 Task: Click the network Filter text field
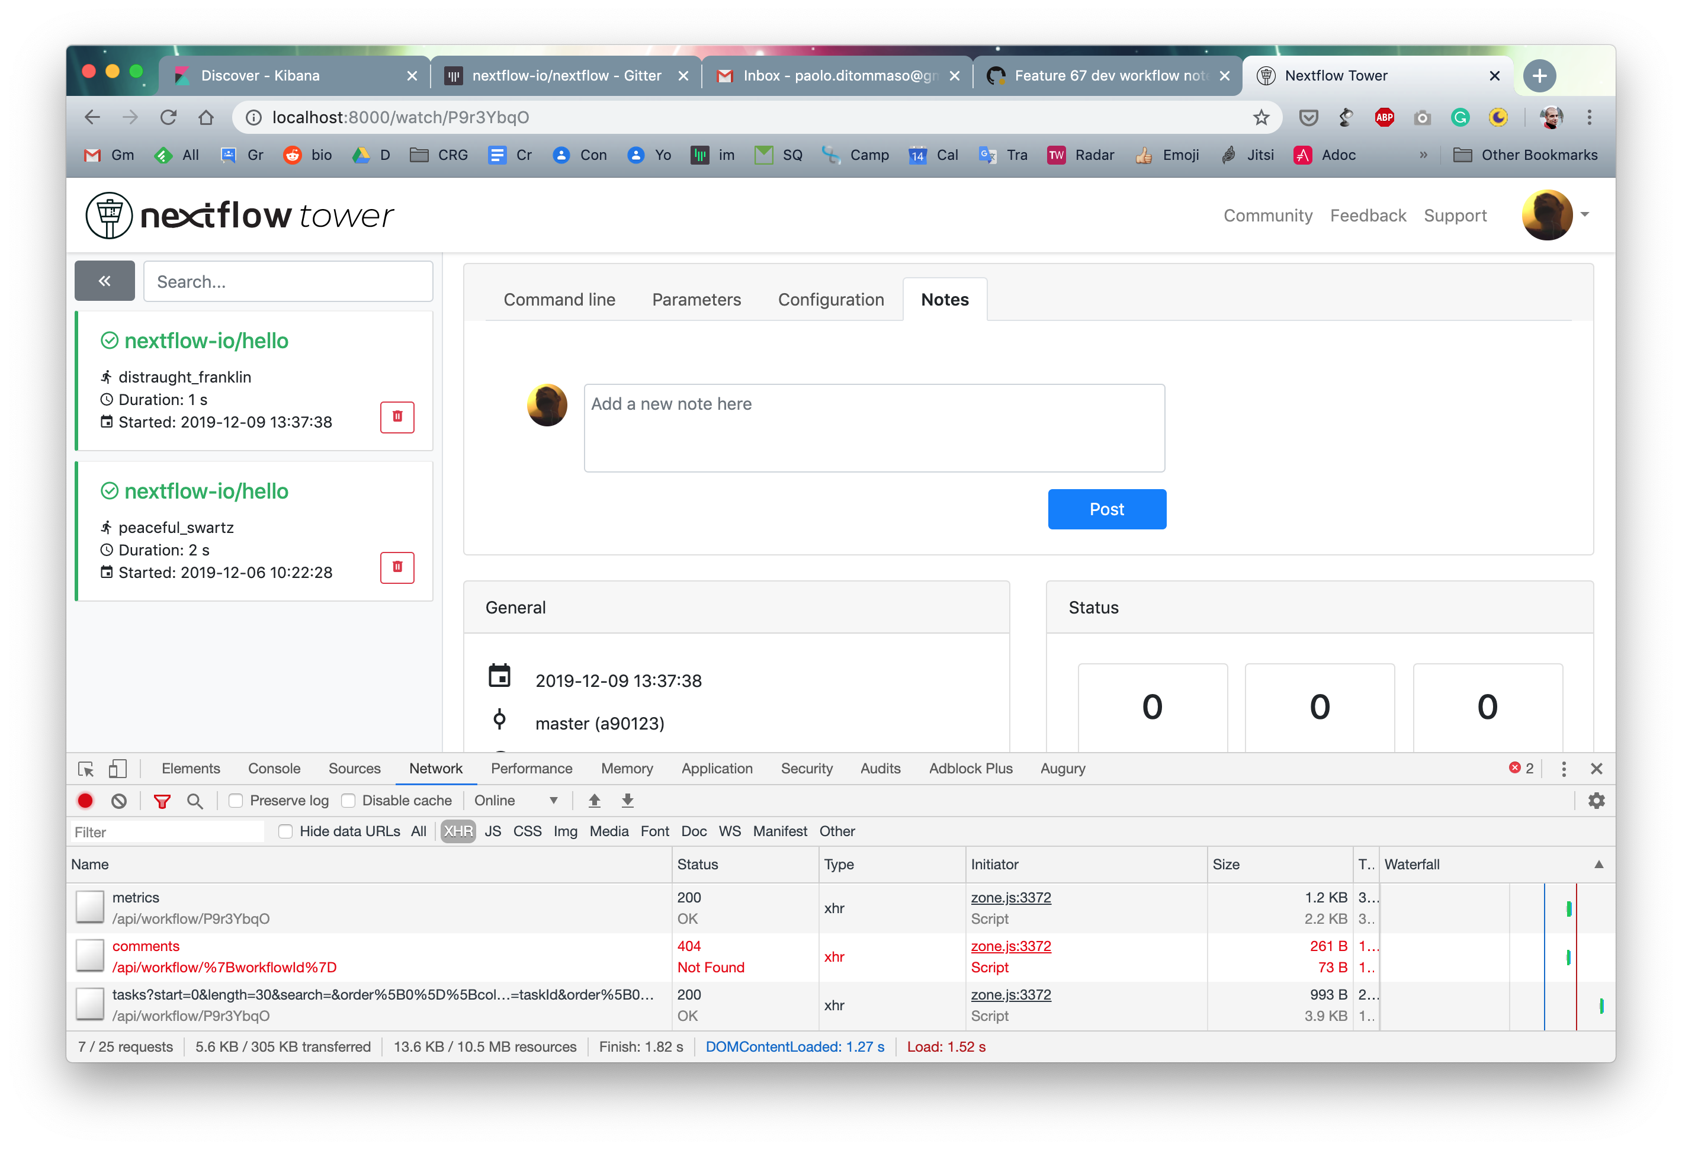169,831
